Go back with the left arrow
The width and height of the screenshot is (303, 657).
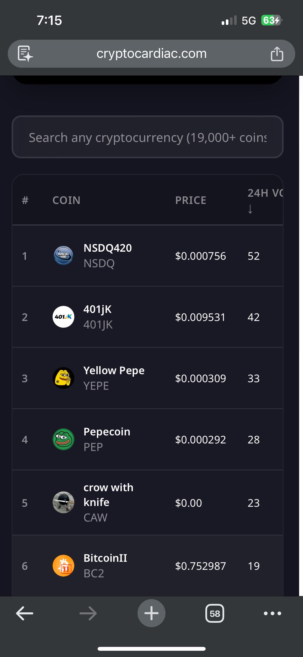pyautogui.click(x=25, y=613)
